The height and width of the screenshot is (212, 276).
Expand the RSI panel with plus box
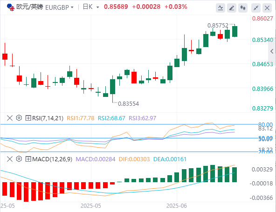point(28,118)
